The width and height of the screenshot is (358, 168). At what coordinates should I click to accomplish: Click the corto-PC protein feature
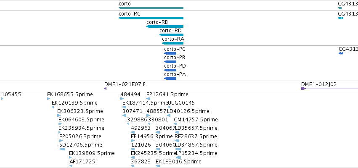[x=170, y=53]
